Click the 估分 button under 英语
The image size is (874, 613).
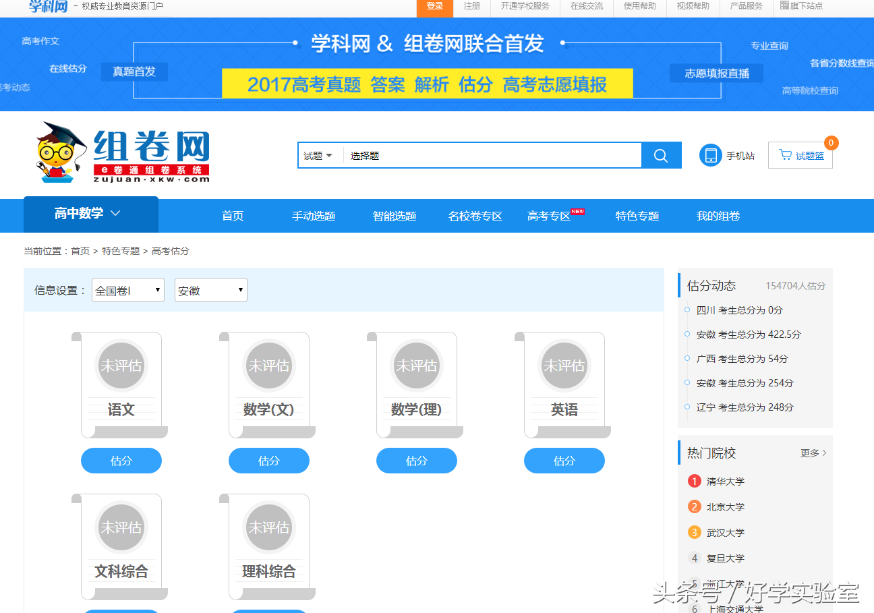[x=564, y=460]
